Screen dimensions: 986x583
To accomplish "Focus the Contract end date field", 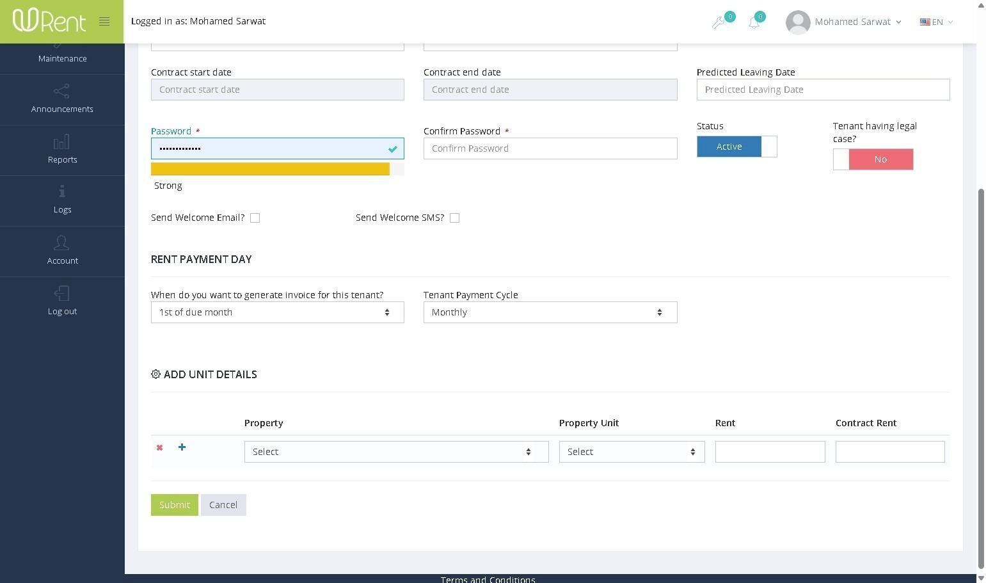I will [x=550, y=90].
